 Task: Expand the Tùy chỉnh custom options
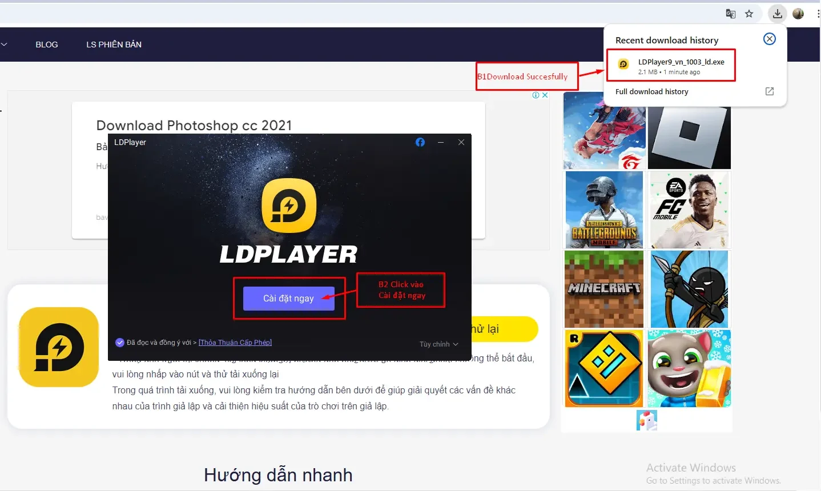(x=438, y=344)
